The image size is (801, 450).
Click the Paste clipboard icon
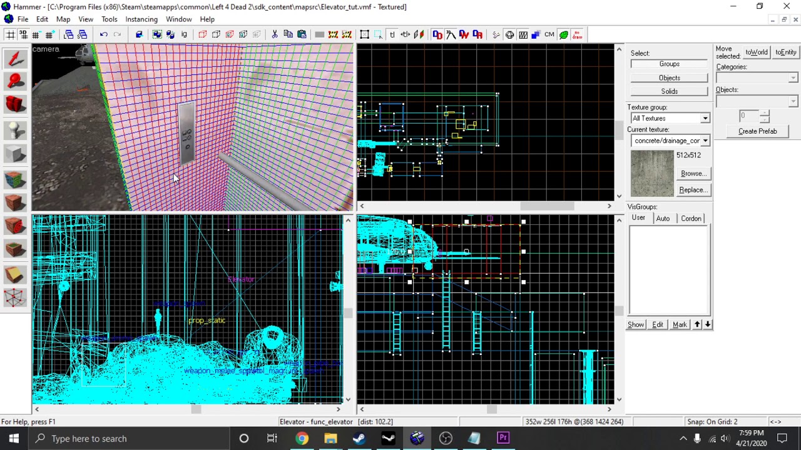tap(302, 34)
